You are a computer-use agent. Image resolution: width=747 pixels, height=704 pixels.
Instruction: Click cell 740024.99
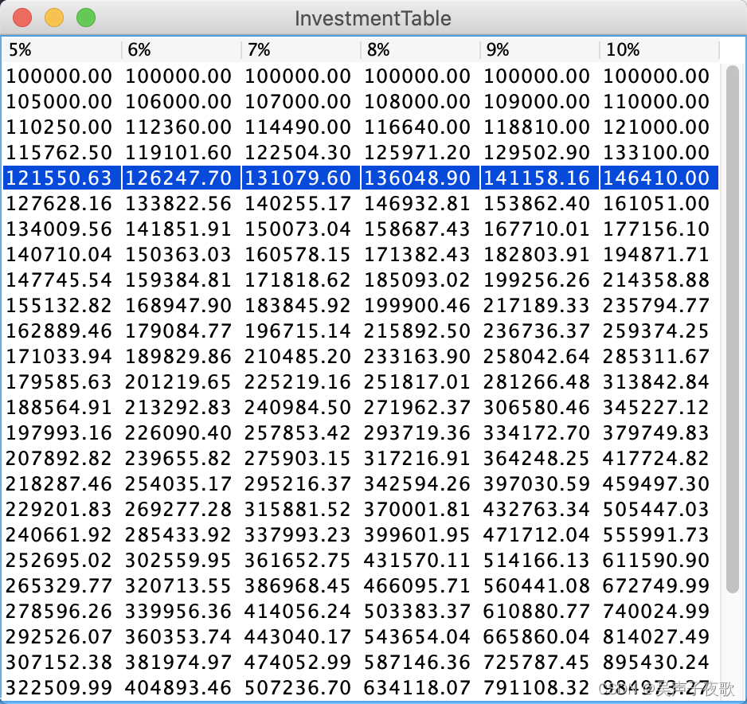[659, 611]
